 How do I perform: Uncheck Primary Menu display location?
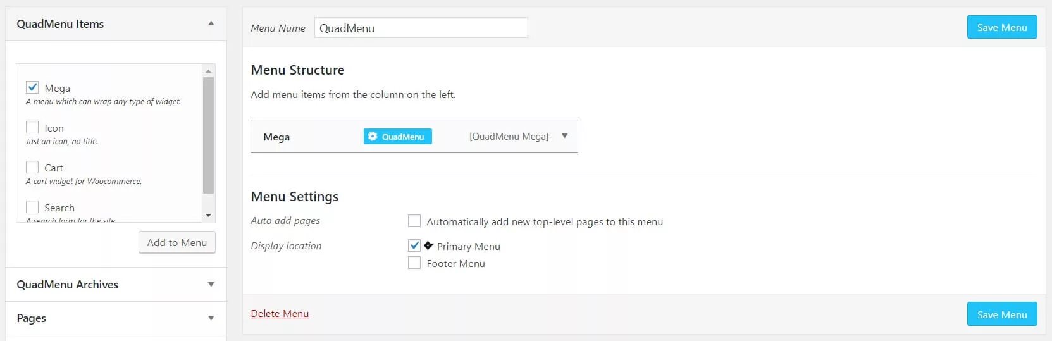tap(414, 245)
